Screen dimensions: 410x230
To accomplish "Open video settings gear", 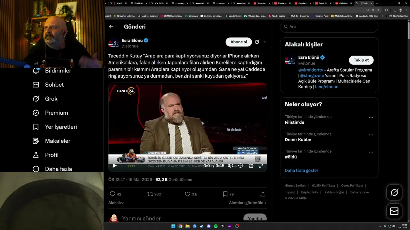I will coord(241,165).
